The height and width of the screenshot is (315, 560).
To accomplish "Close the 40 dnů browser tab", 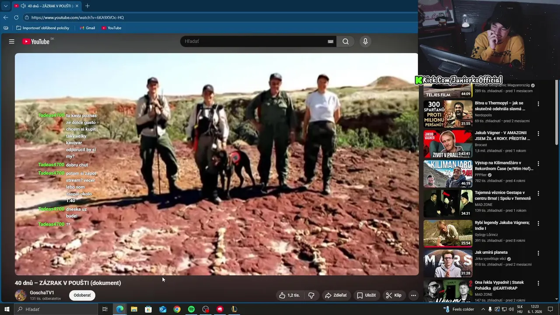I will tap(77, 6).
